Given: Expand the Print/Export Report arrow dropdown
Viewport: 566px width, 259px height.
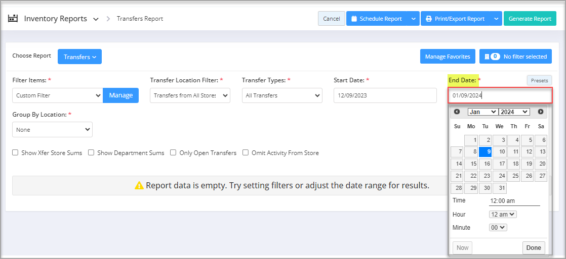Looking at the screenshot, I should point(496,19).
